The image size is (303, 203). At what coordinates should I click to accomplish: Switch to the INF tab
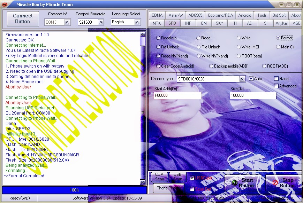(x=188, y=23)
